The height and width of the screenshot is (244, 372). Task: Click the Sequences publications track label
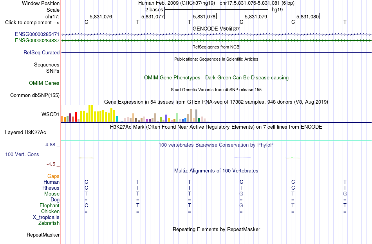[x=47, y=65]
